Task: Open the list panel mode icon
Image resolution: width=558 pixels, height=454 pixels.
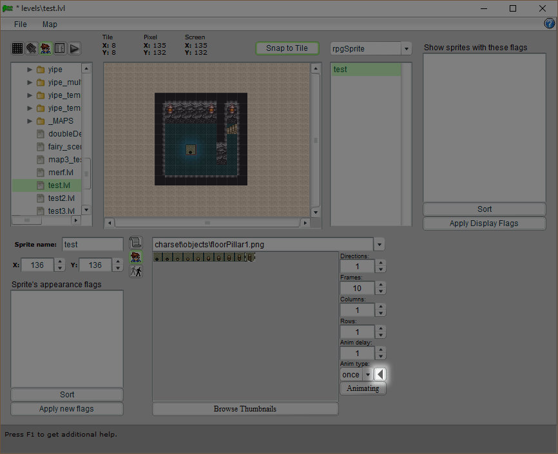Action: coord(60,48)
